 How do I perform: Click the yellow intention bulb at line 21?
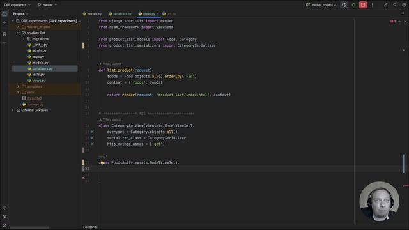102,163
